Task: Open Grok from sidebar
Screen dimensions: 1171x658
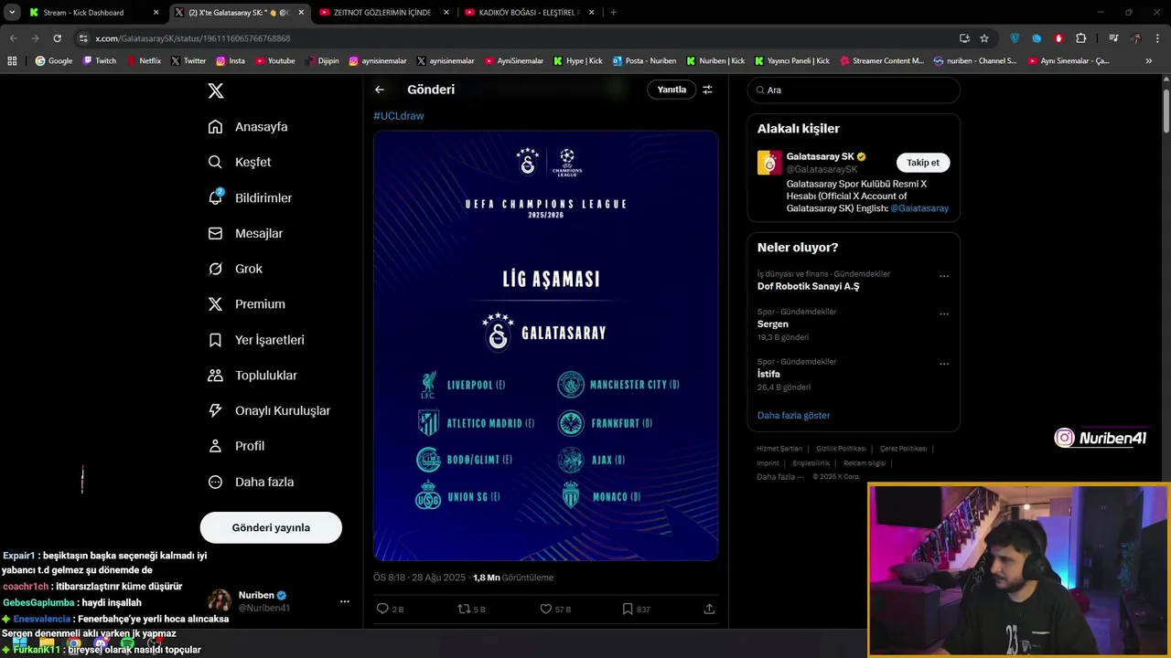Action: click(235, 269)
